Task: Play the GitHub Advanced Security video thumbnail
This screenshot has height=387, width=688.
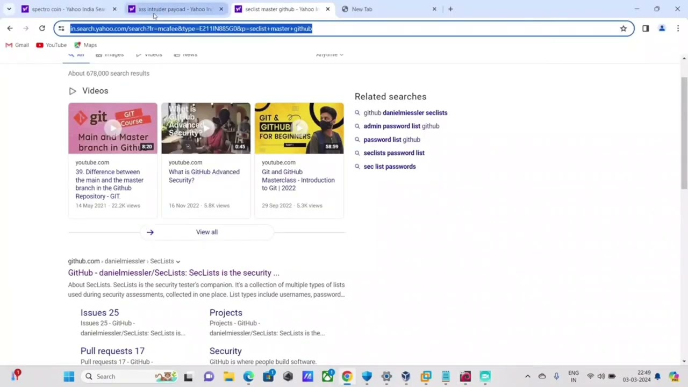Action: (x=206, y=128)
